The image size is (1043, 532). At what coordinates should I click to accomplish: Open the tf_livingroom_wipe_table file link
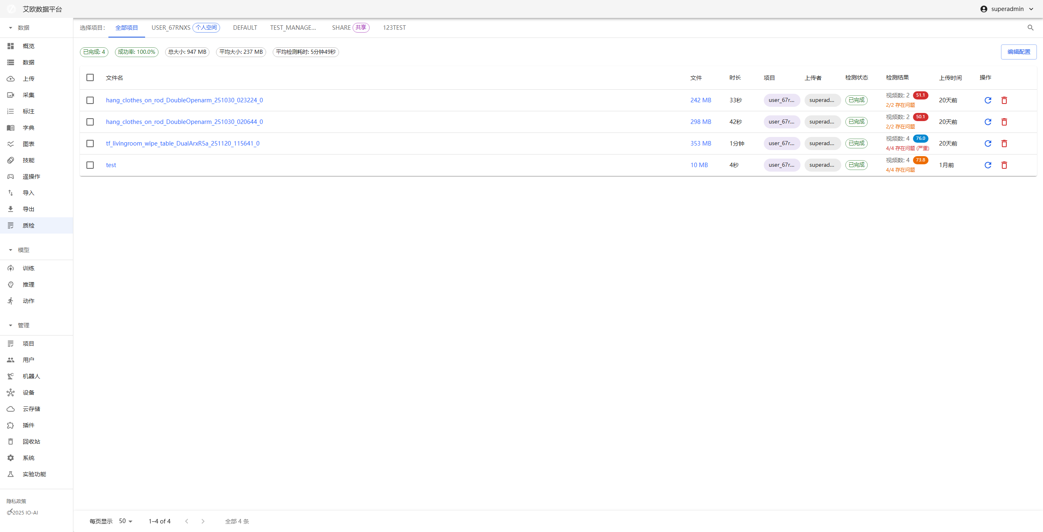point(183,143)
